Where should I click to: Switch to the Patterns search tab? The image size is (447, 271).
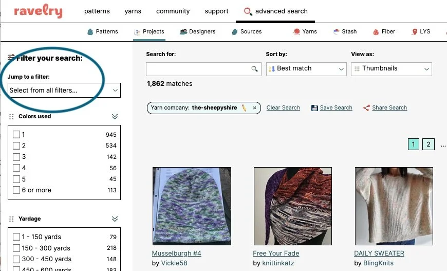tap(103, 32)
